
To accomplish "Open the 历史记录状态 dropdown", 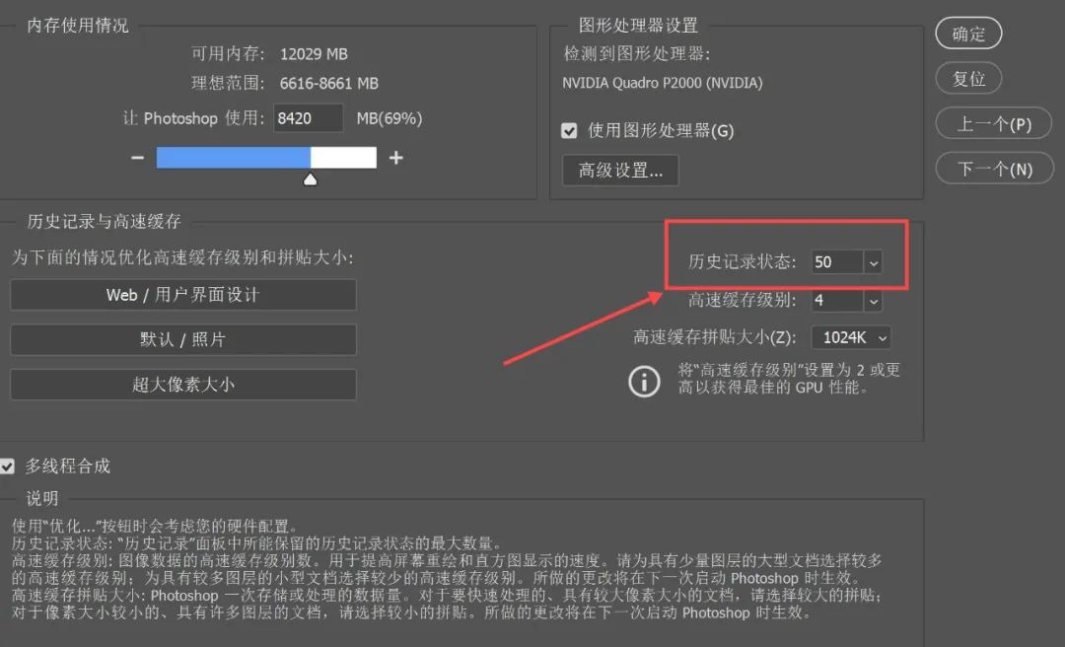I will [x=874, y=262].
